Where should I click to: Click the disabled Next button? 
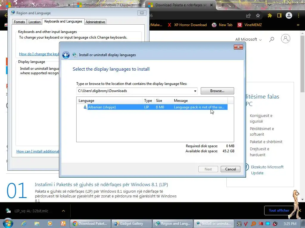pyautogui.click(x=208, y=169)
